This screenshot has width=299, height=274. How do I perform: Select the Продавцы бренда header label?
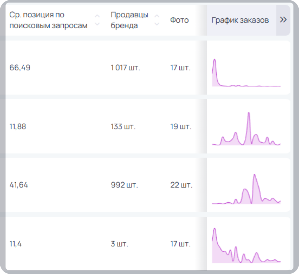129,20
